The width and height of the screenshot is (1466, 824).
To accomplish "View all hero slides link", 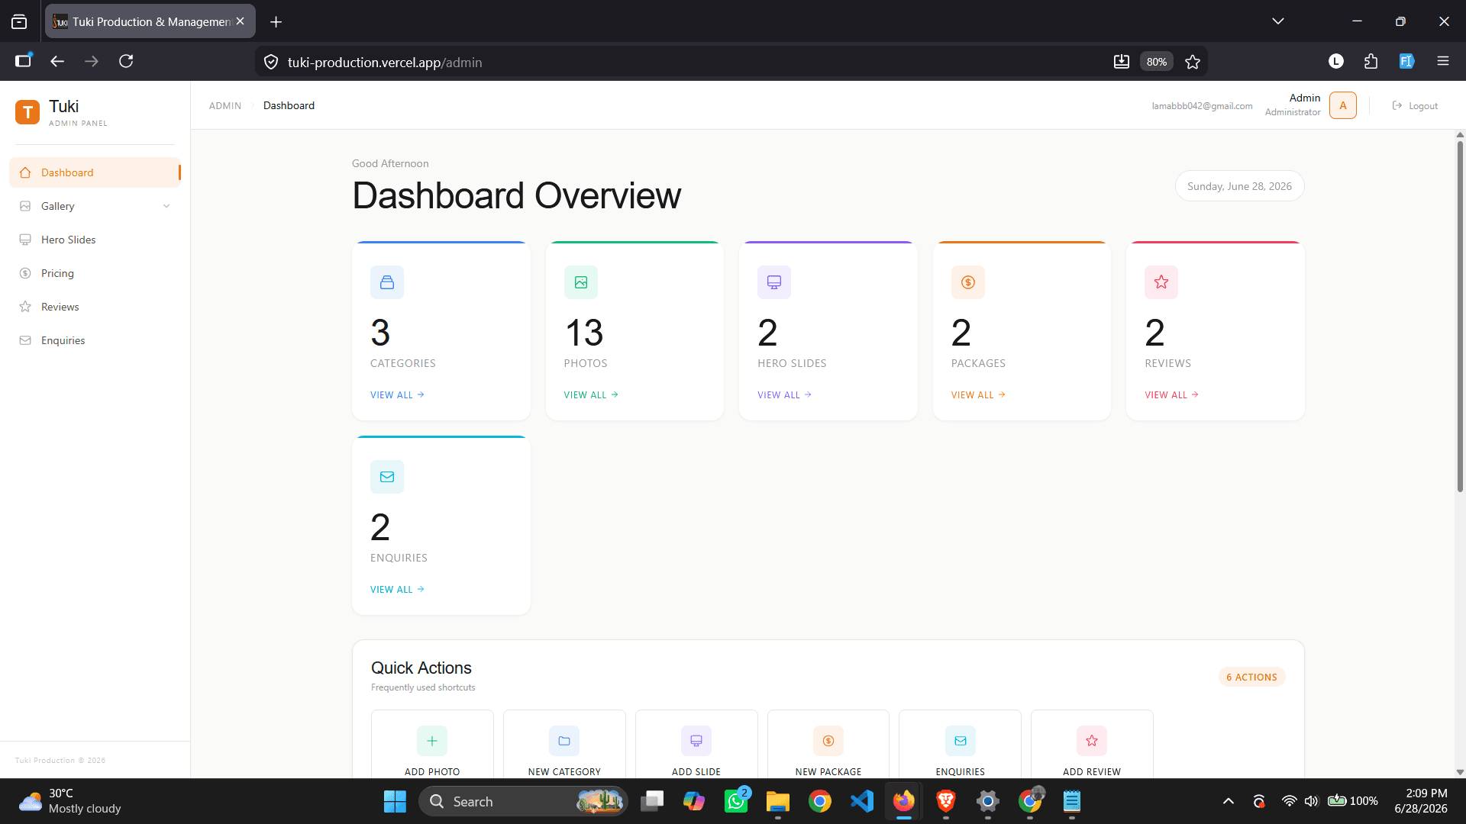I will [x=784, y=394].
